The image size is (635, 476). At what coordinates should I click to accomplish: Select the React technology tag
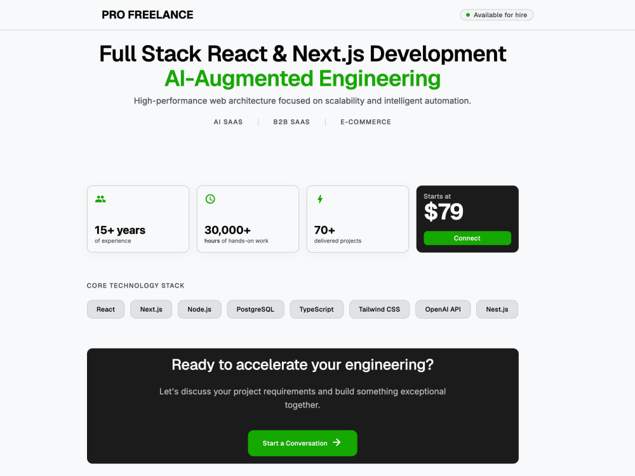pos(105,309)
